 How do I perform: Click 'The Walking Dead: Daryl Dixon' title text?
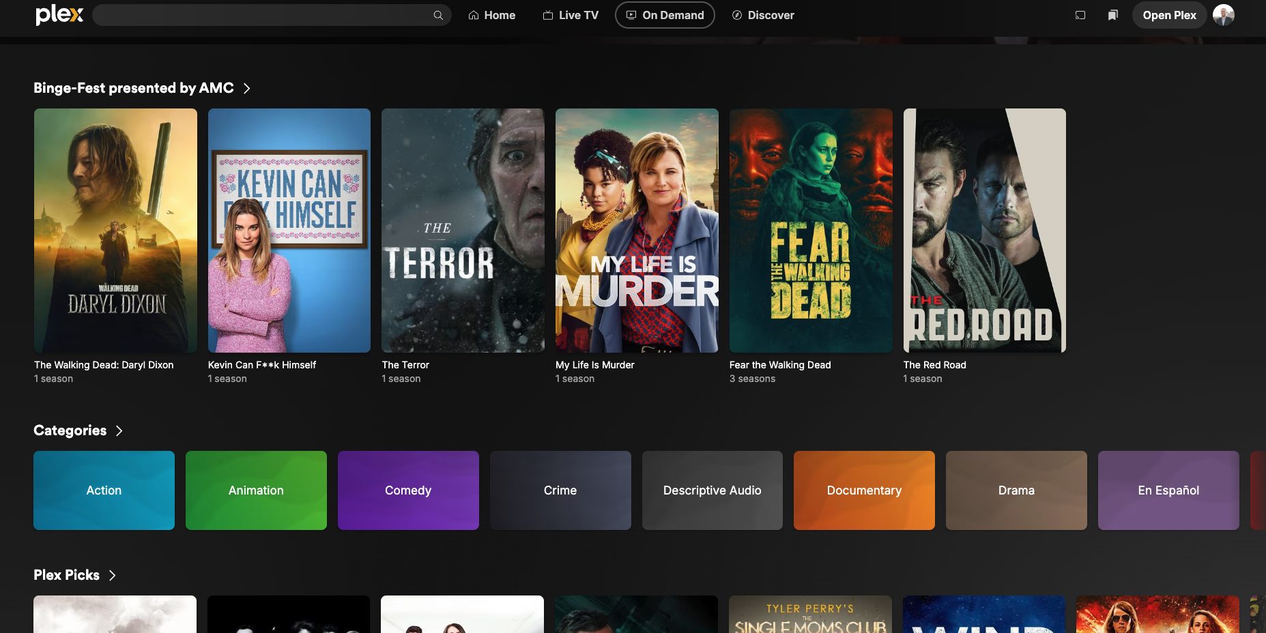(104, 365)
